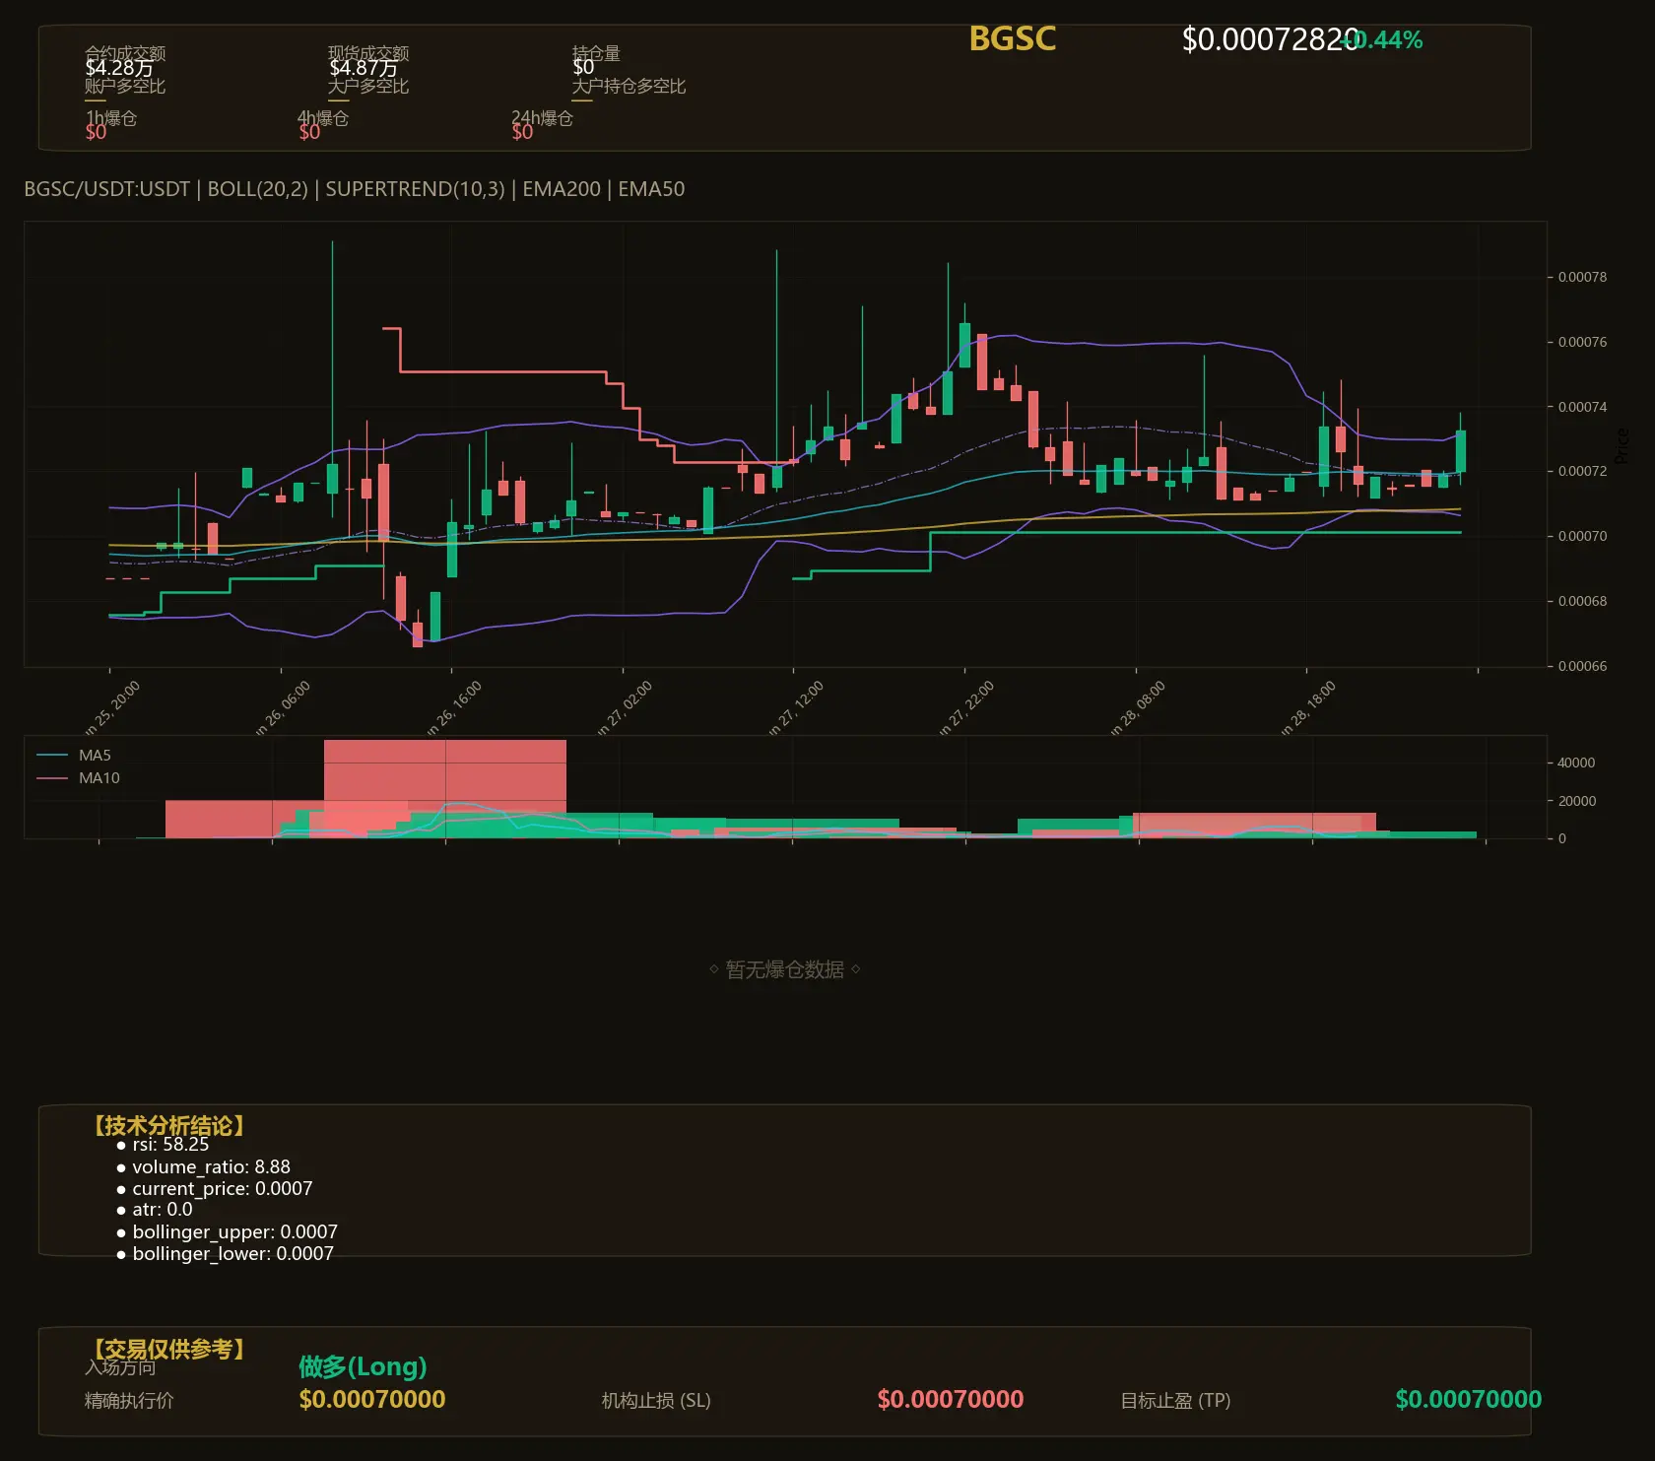Click the 大户持仓多空比 label

[629, 86]
